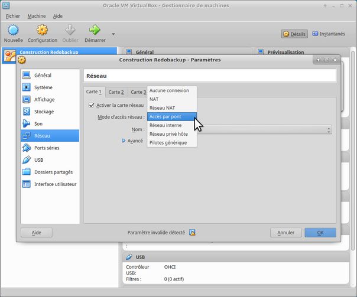Click the USB section icon in details
Image resolution: width=357 pixels, height=297 pixels.
129,257
